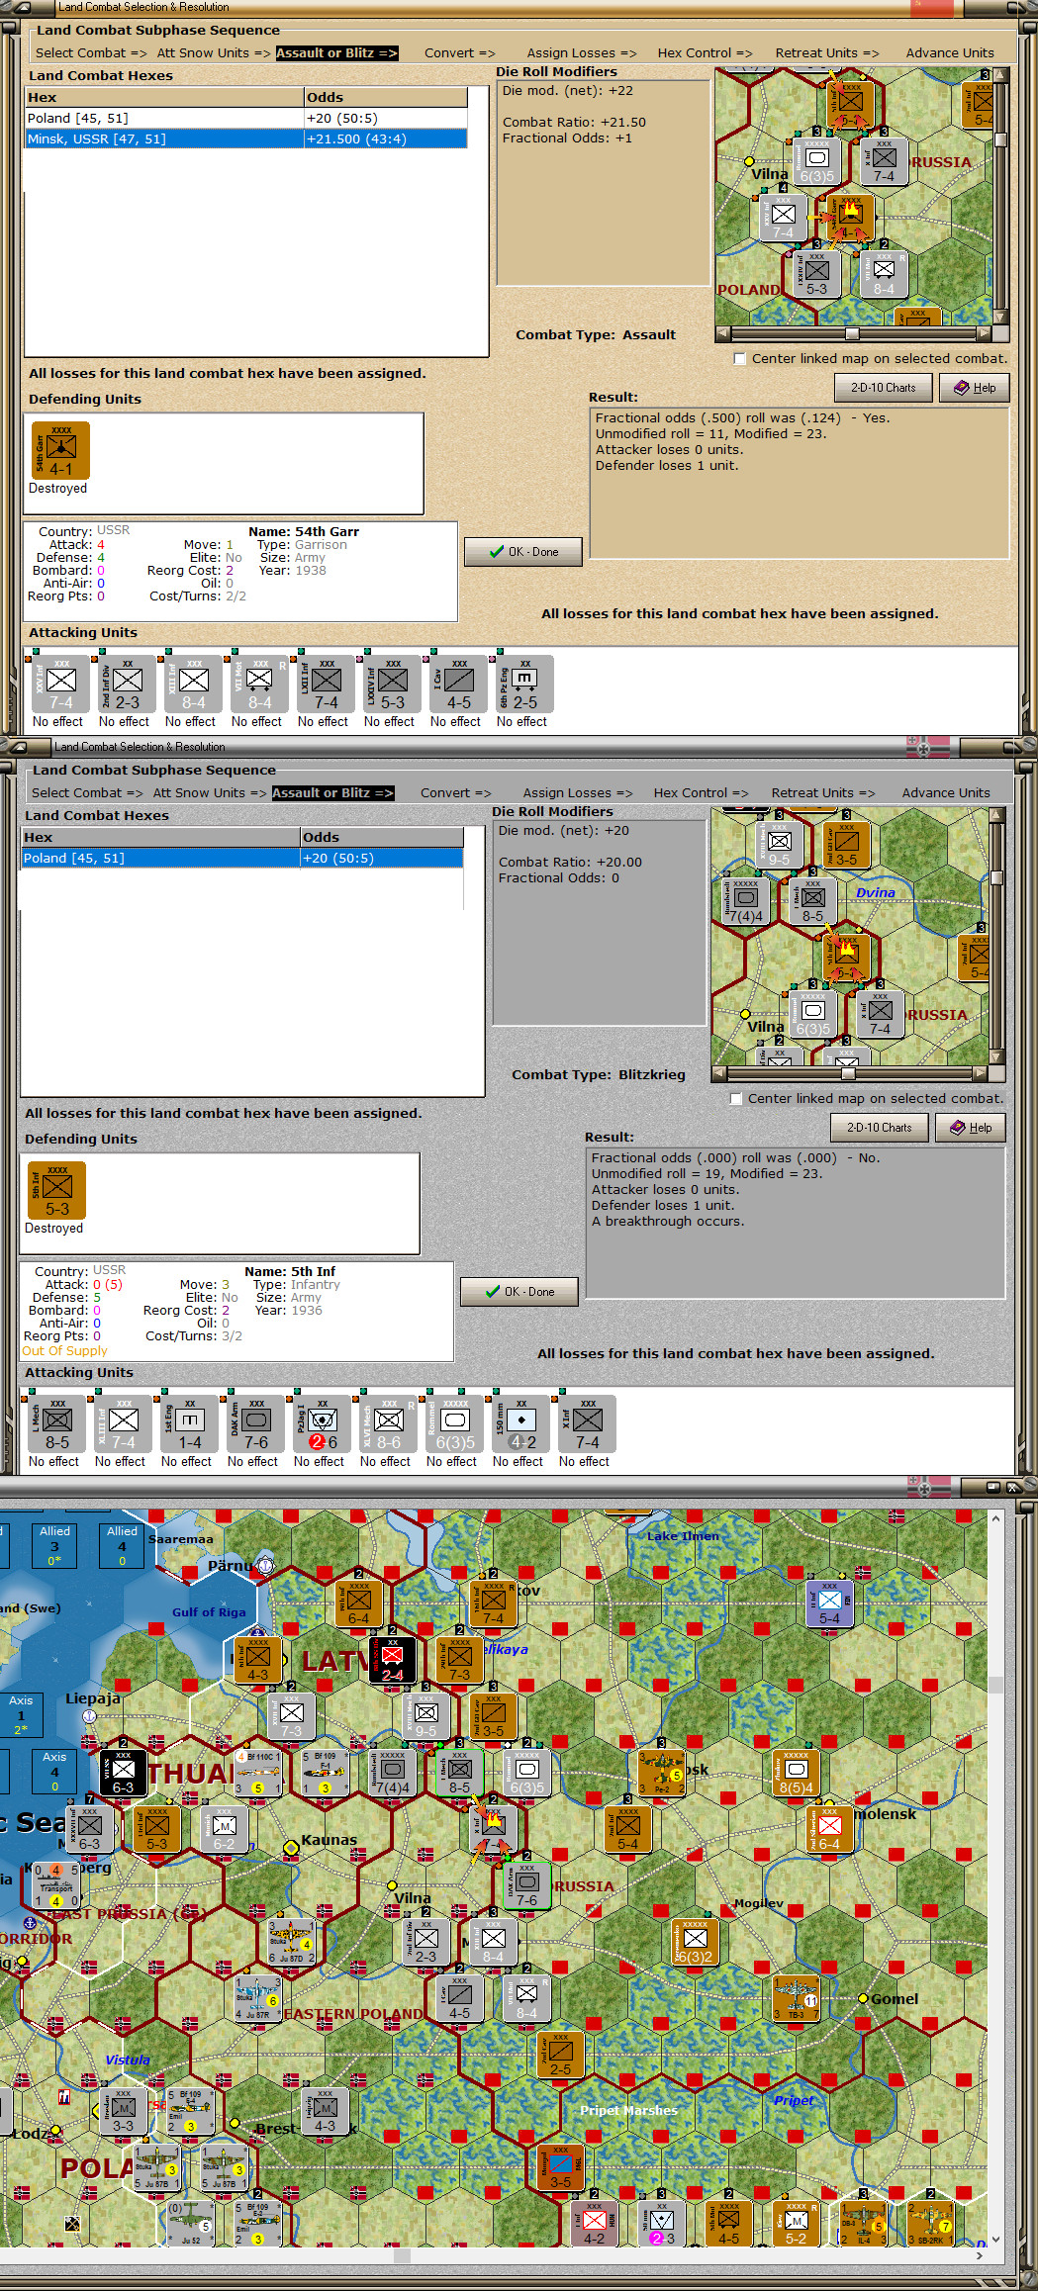Open 2-D-10 Charts in blitzkrieg window
The height and width of the screenshot is (2291, 1038).
tap(879, 1128)
